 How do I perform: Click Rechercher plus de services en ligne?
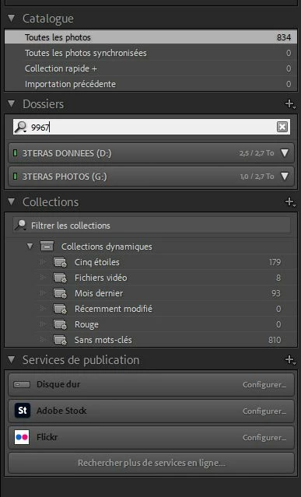[x=151, y=463]
